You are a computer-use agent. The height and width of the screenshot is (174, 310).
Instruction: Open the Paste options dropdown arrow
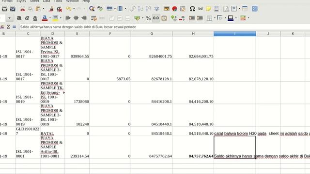44,9
